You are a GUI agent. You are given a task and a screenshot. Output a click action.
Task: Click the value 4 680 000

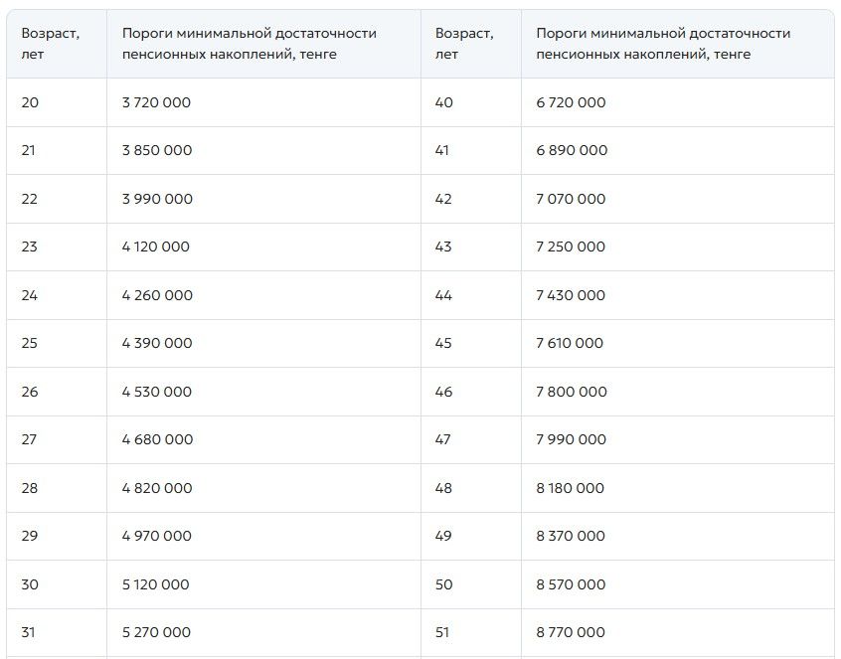(157, 439)
